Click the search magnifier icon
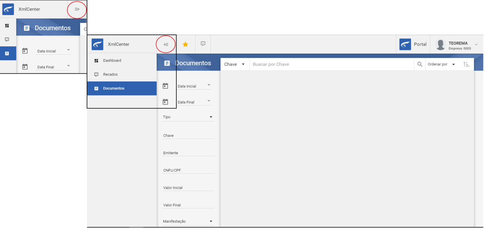Screen dimensions: 485x249 420,64
